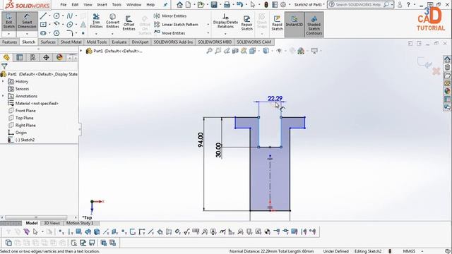This screenshot has height=254, width=452.
Task: Open Display/Delete Relations
Action: [x=225, y=21]
